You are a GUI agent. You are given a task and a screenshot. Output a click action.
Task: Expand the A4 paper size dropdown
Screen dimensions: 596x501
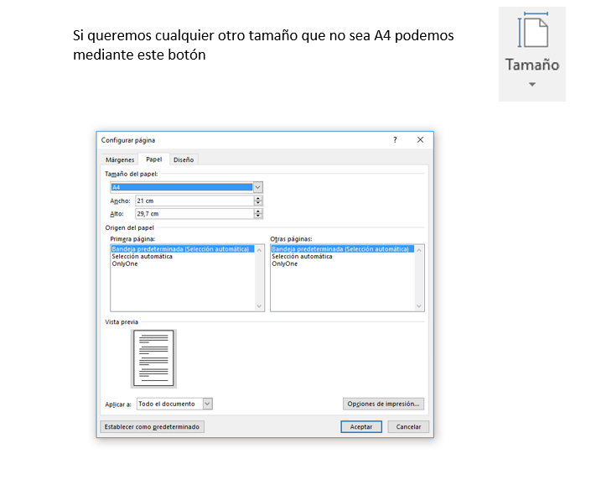257,187
